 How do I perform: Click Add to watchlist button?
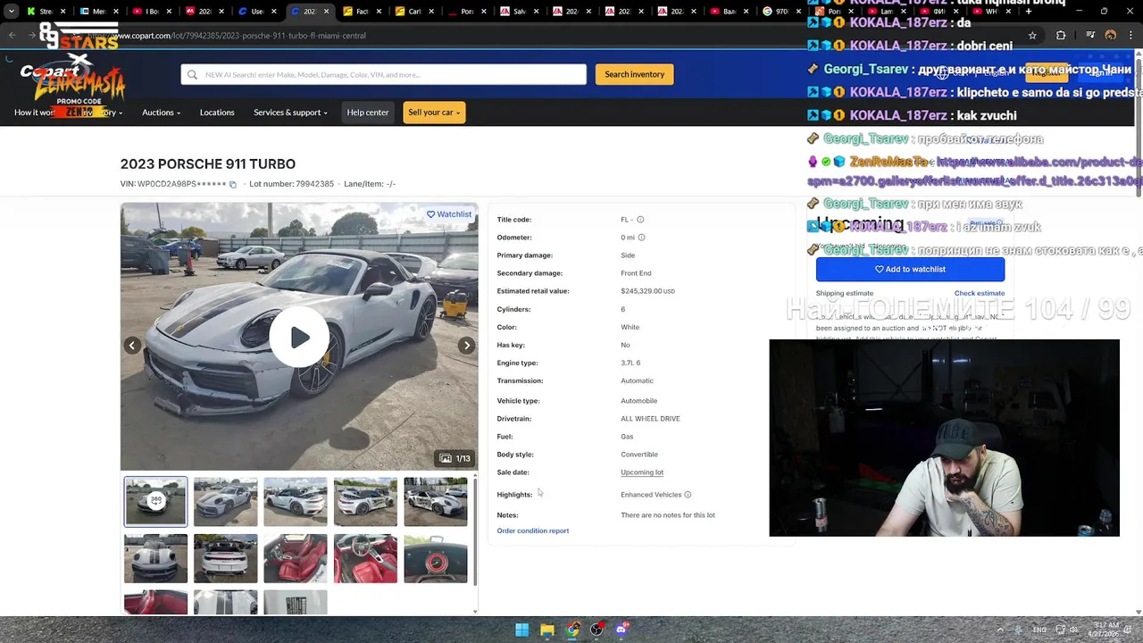910,269
